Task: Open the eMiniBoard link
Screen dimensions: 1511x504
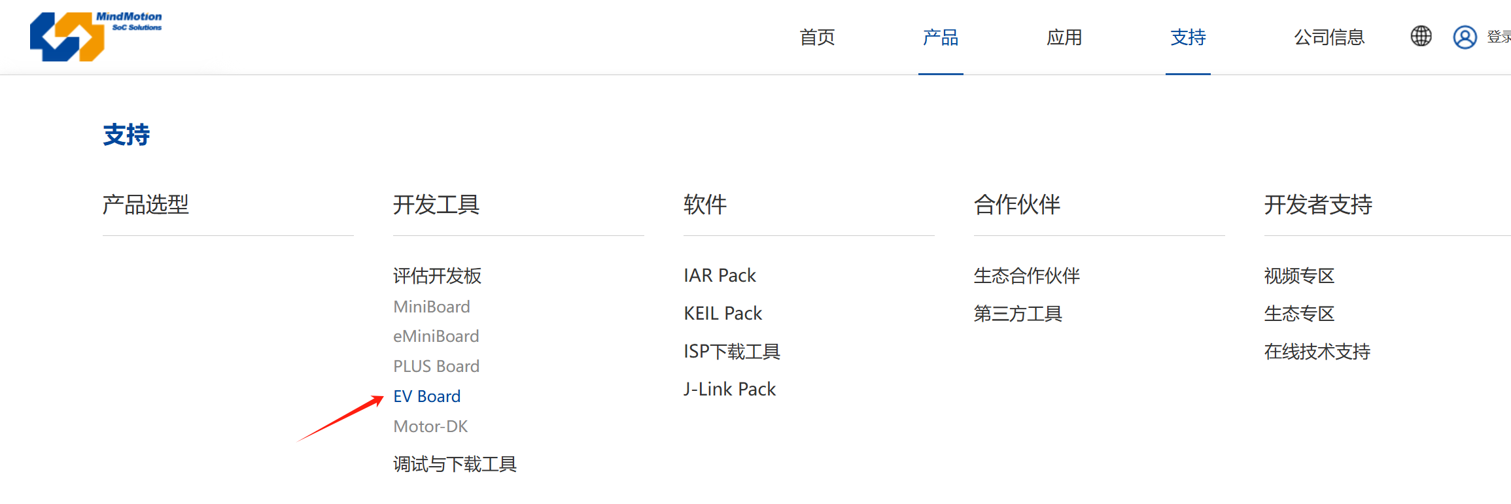Action: tap(436, 336)
